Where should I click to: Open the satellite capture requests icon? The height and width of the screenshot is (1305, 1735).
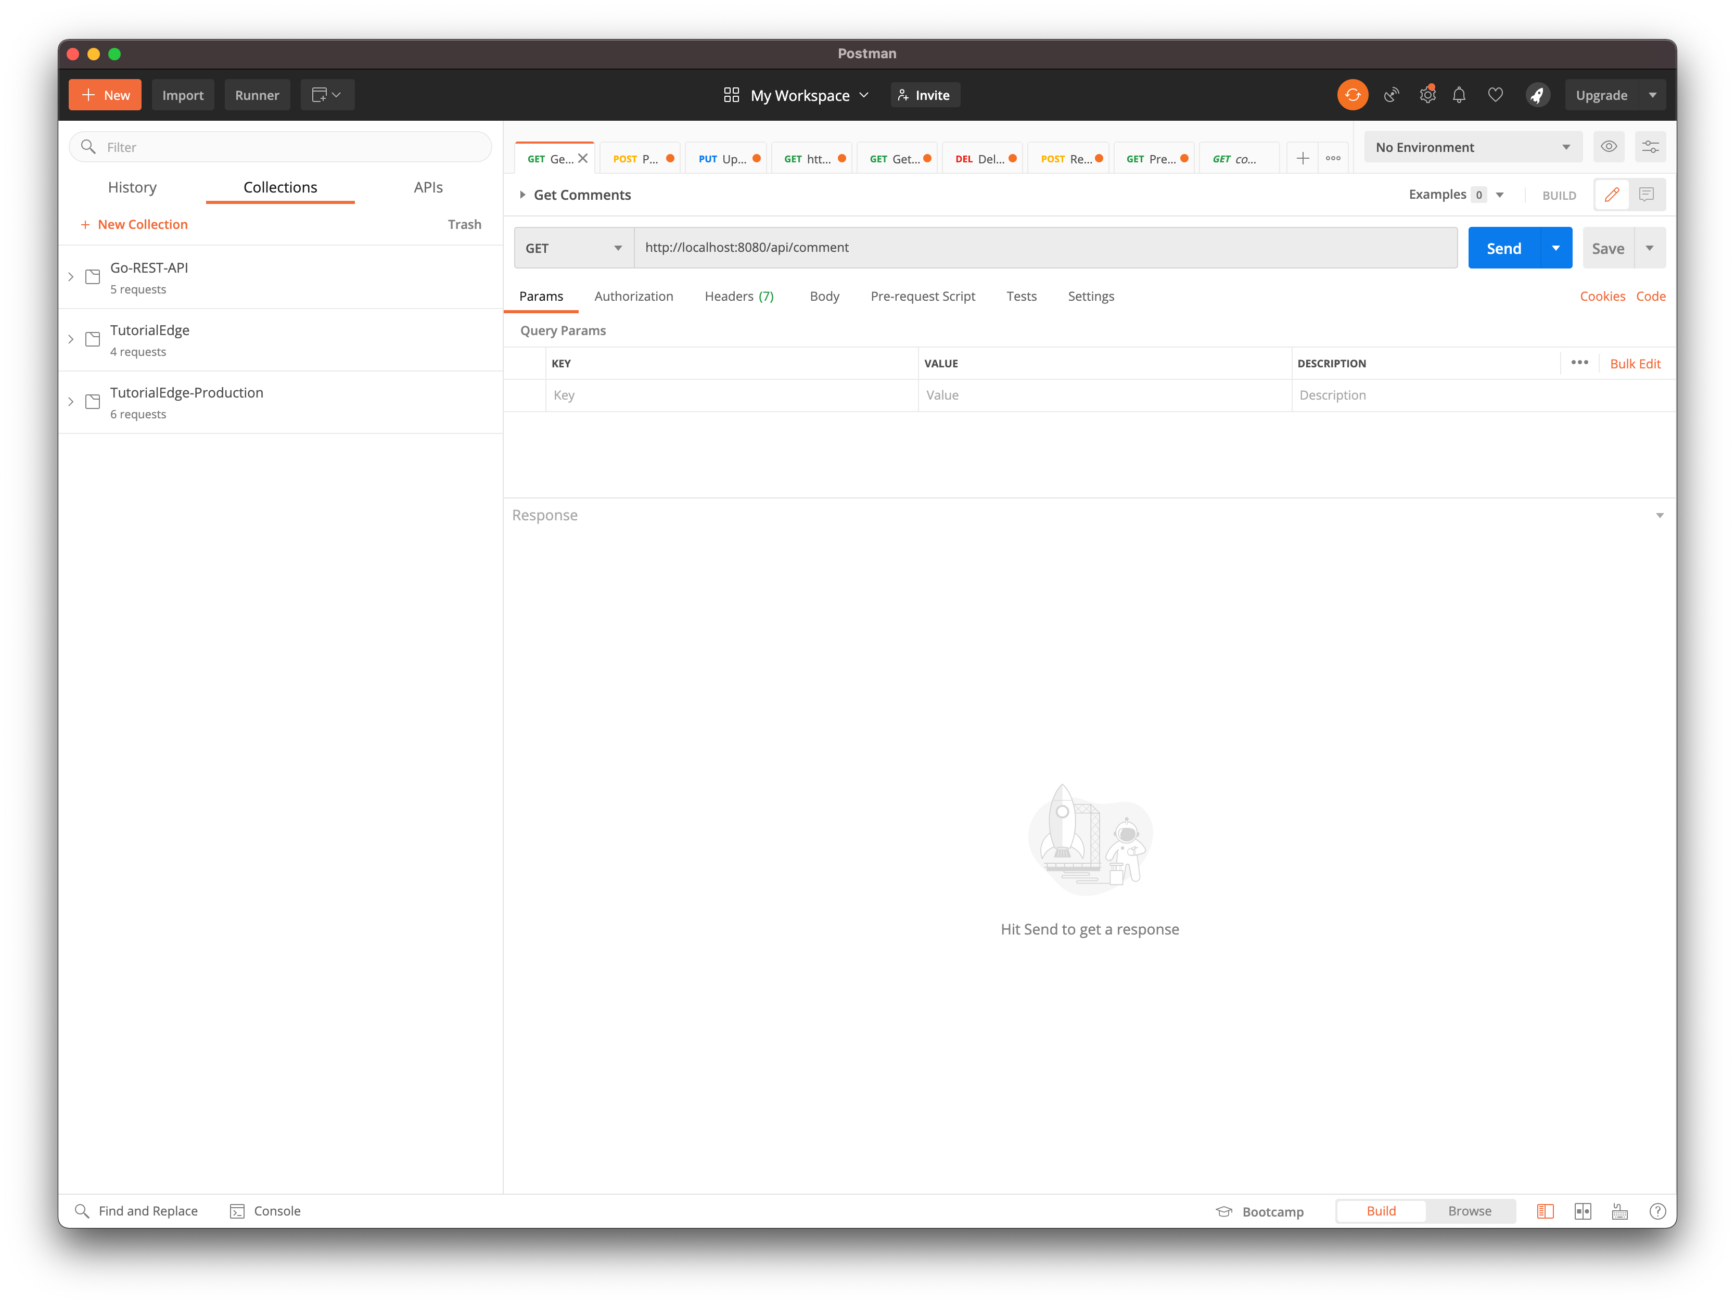[1392, 95]
